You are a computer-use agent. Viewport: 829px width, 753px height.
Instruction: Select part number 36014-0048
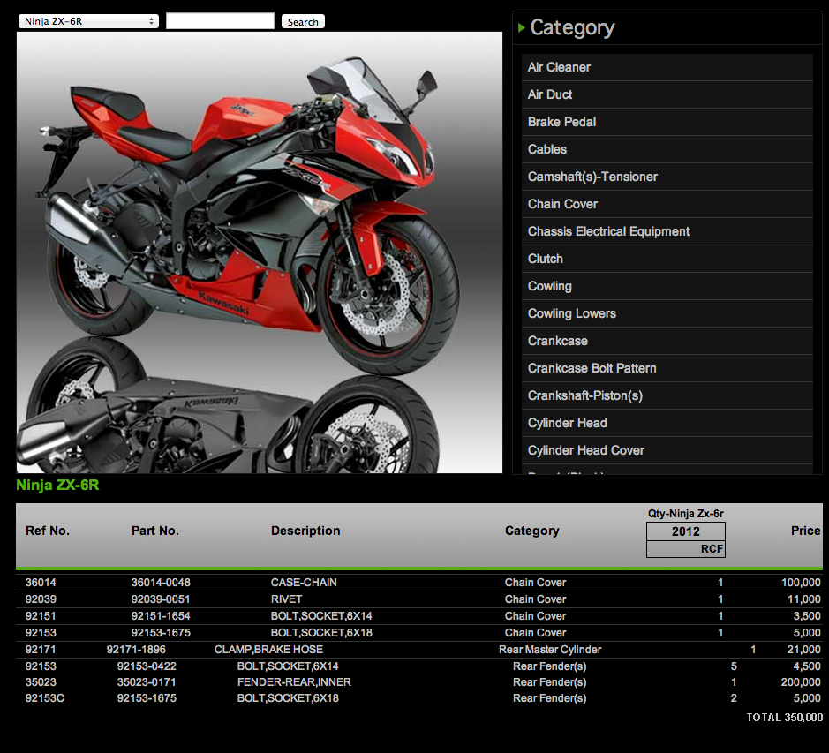pos(161,583)
